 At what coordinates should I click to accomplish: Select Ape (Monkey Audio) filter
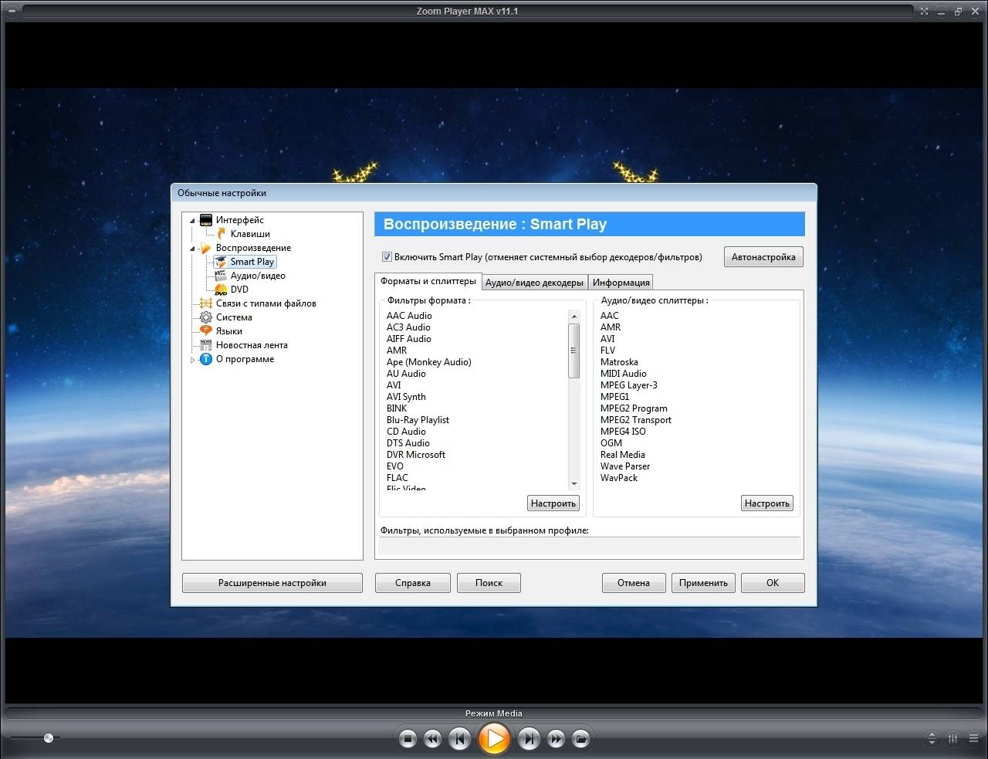pyautogui.click(x=429, y=362)
